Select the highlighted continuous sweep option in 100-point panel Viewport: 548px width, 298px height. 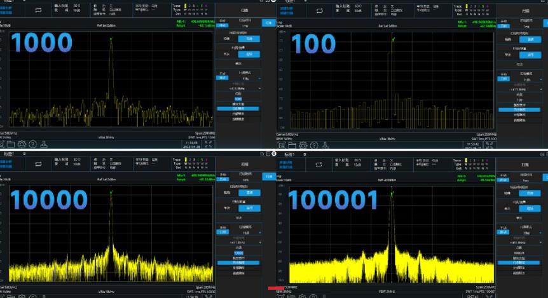click(528, 55)
